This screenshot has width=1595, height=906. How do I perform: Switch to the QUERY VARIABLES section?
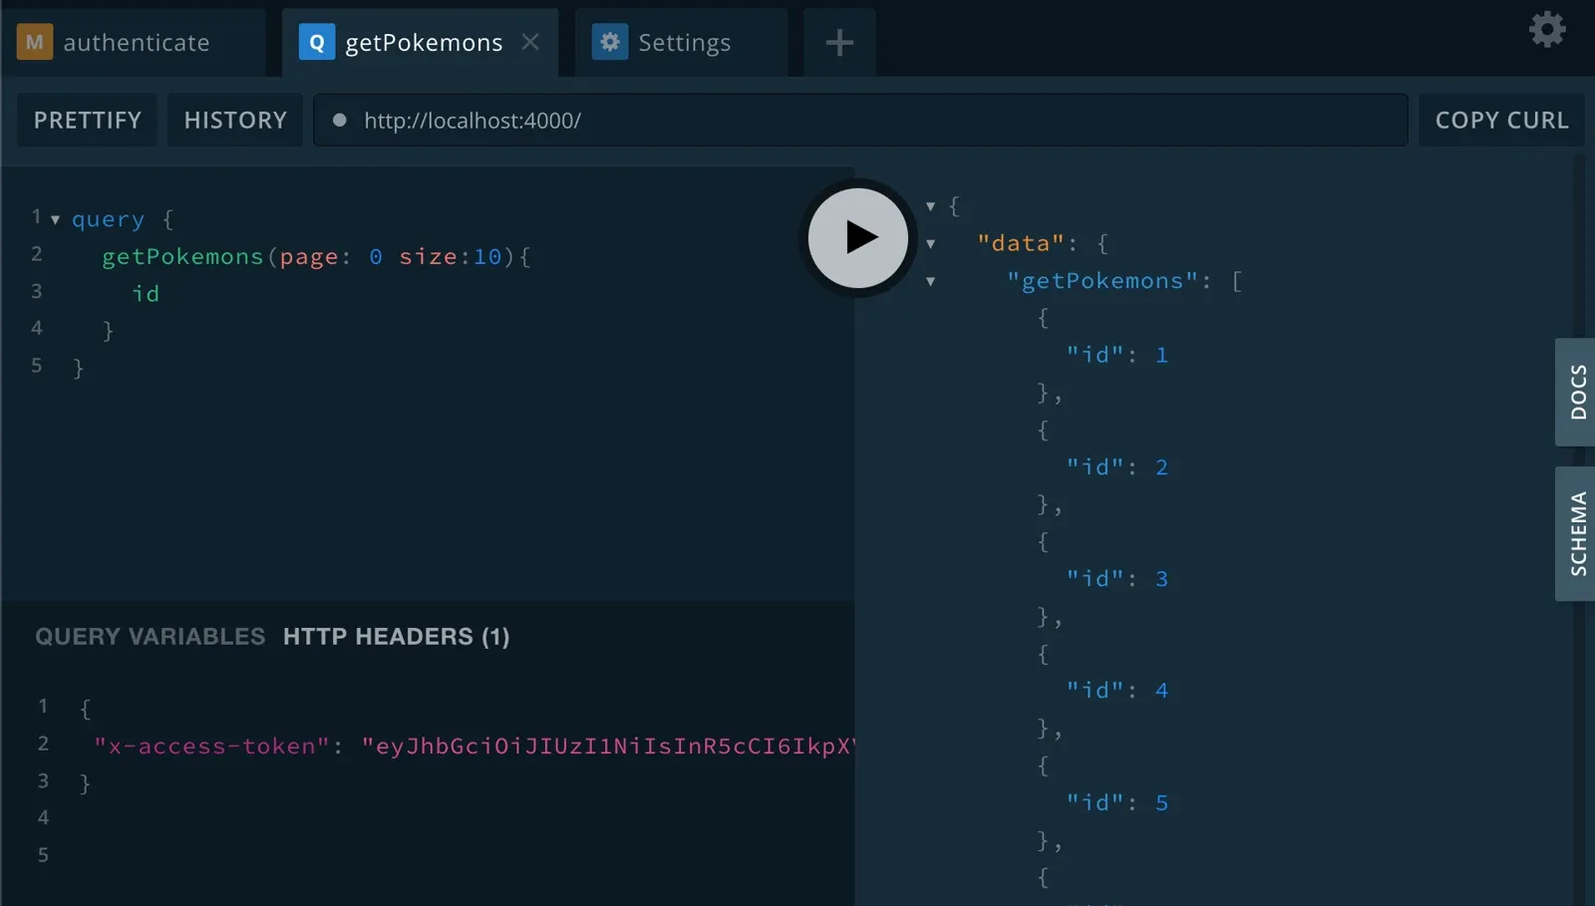(151, 637)
